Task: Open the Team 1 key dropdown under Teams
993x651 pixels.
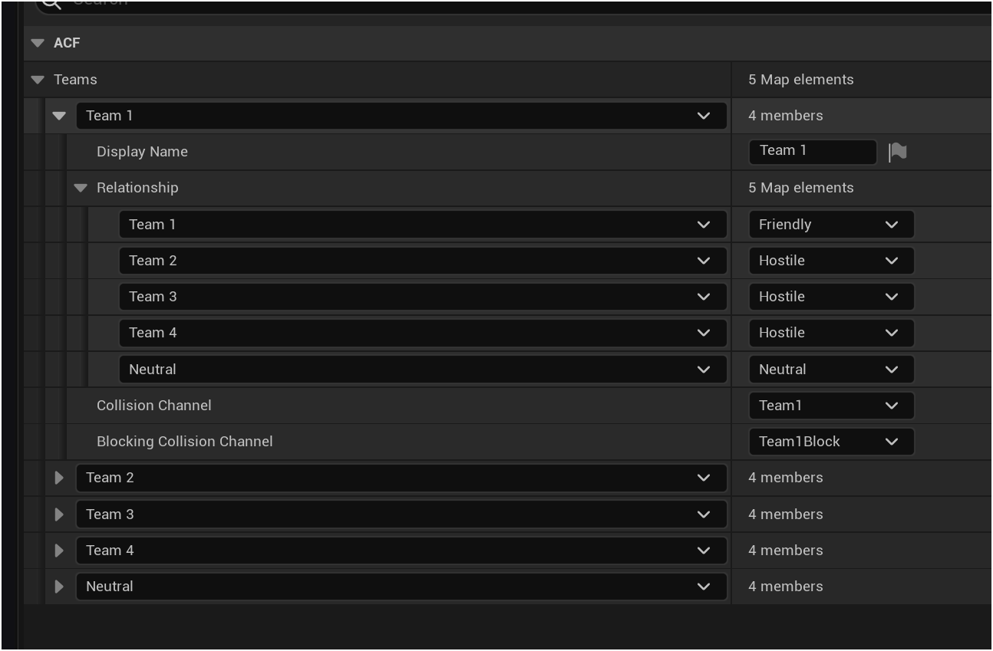Action: (401, 116)
